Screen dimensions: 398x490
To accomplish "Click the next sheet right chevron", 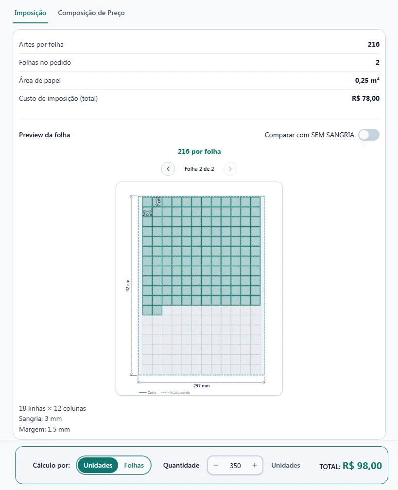I will pos(230,169).
